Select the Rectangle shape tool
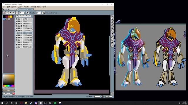Screen dimensions: 188x105 tap(112, 40)
